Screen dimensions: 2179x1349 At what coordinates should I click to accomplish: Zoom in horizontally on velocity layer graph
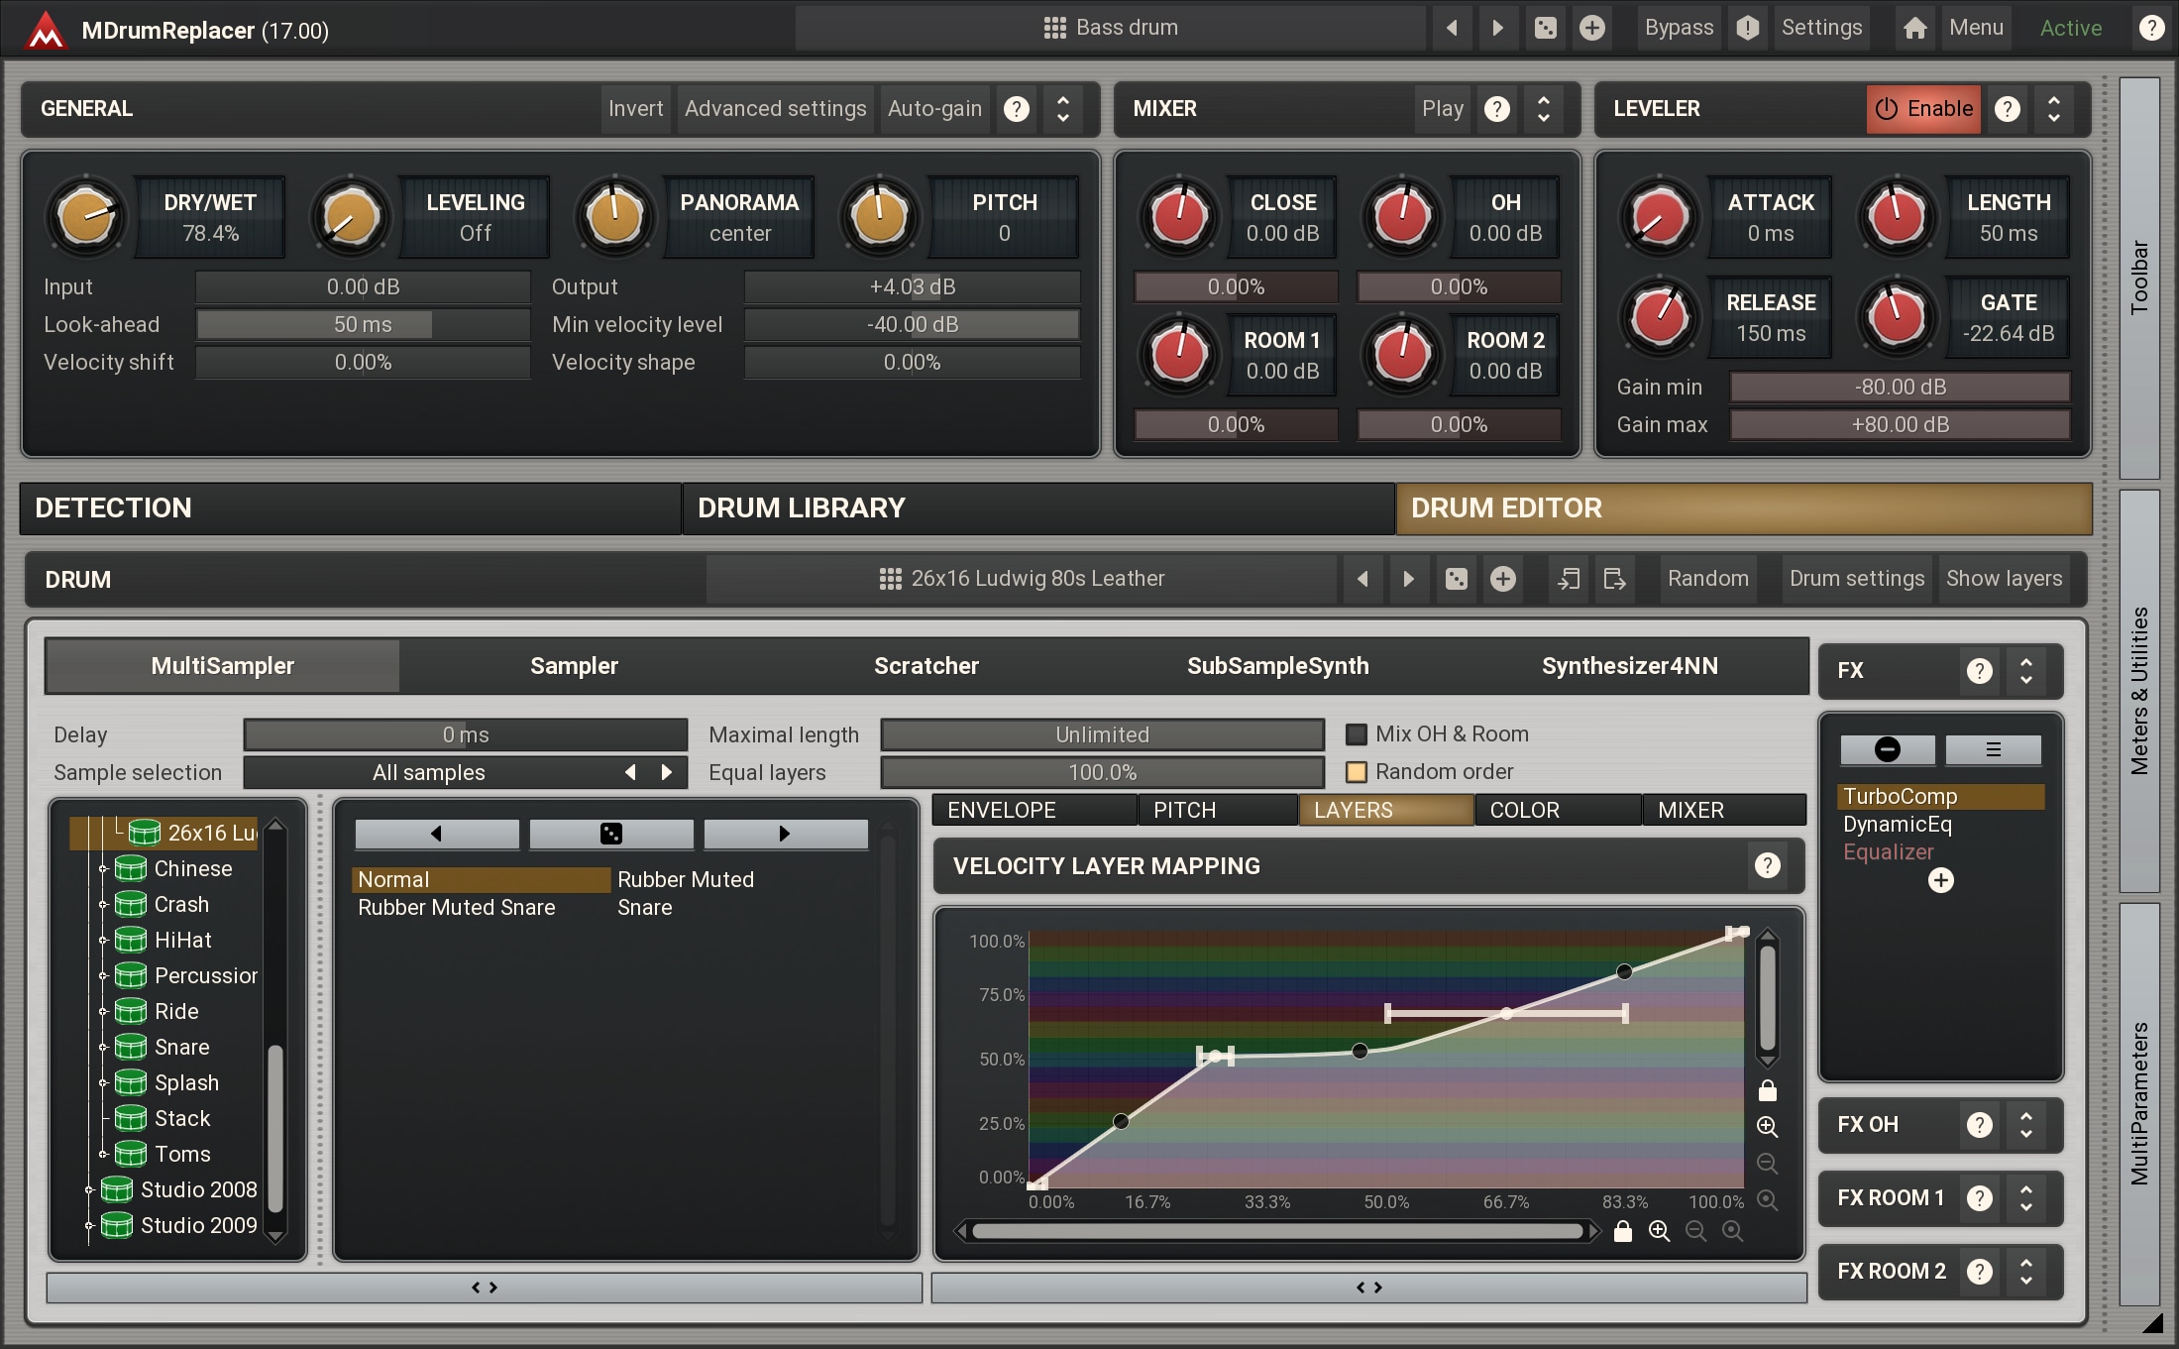tap(1659, 1231)
